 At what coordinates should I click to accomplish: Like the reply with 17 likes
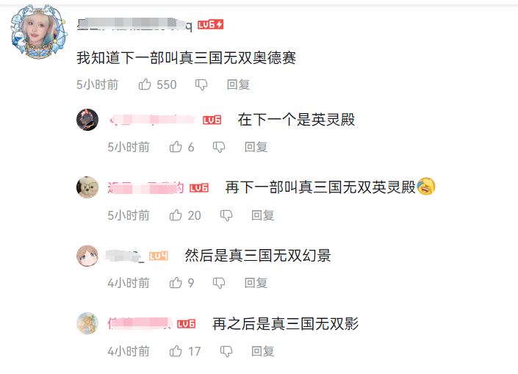click(x=176, y=351)
